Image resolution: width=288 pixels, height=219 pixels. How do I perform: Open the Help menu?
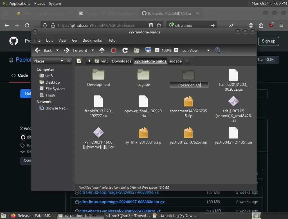111,40
